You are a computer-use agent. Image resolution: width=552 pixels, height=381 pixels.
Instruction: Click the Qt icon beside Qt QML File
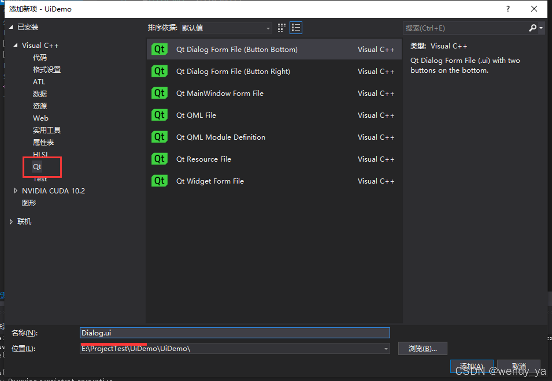coord(159,115)
